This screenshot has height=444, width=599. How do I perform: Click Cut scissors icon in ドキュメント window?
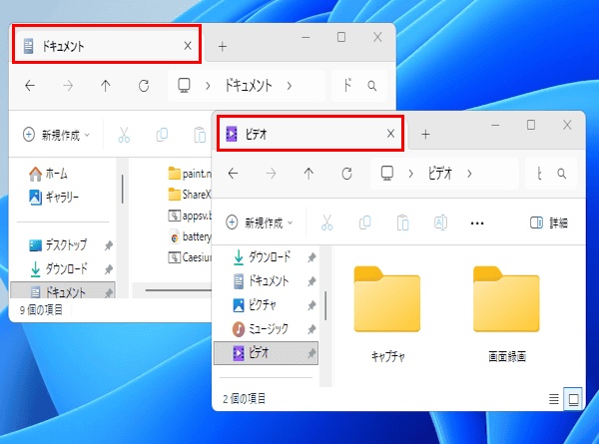pyautogui.click(x=124, y=135)
